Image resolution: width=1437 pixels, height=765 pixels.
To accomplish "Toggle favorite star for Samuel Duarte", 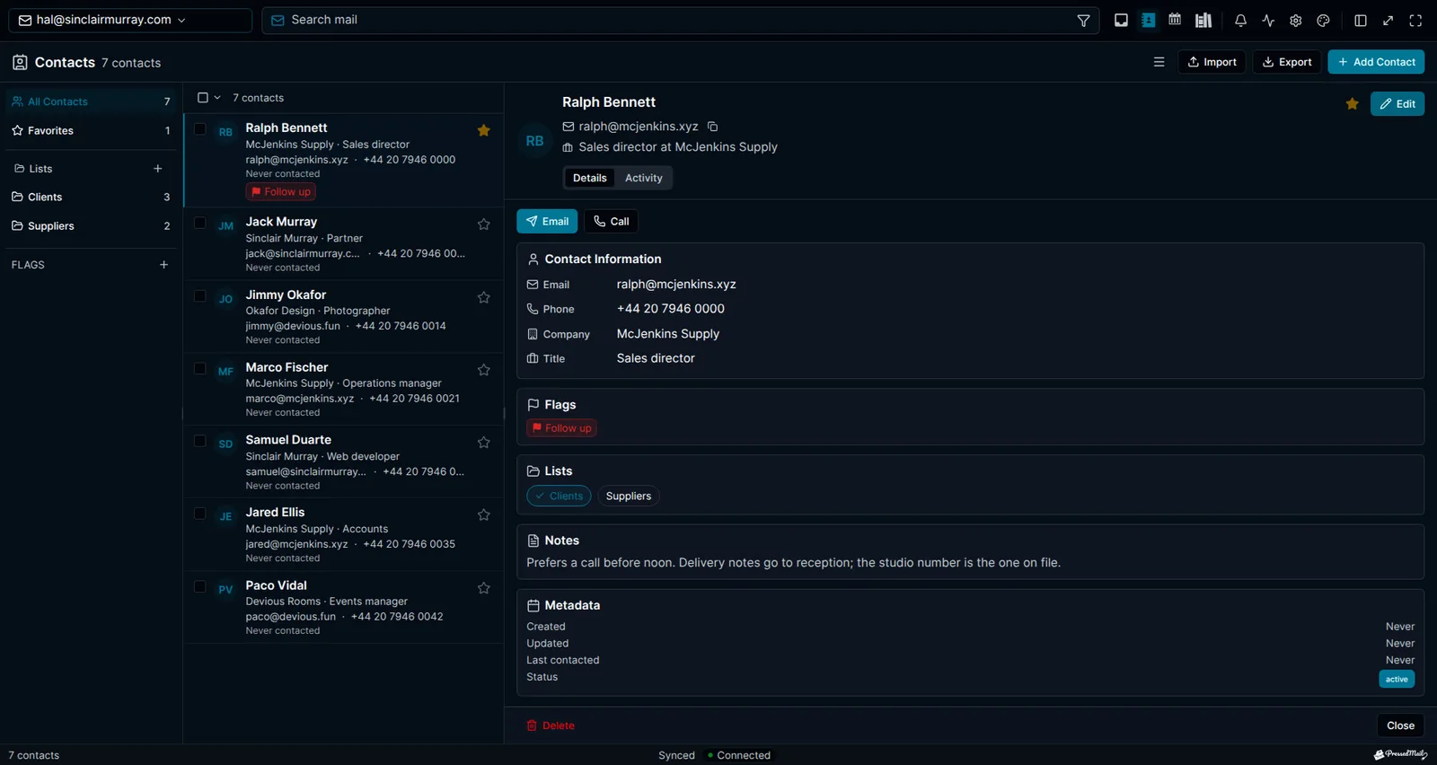I will pos(484,442).
